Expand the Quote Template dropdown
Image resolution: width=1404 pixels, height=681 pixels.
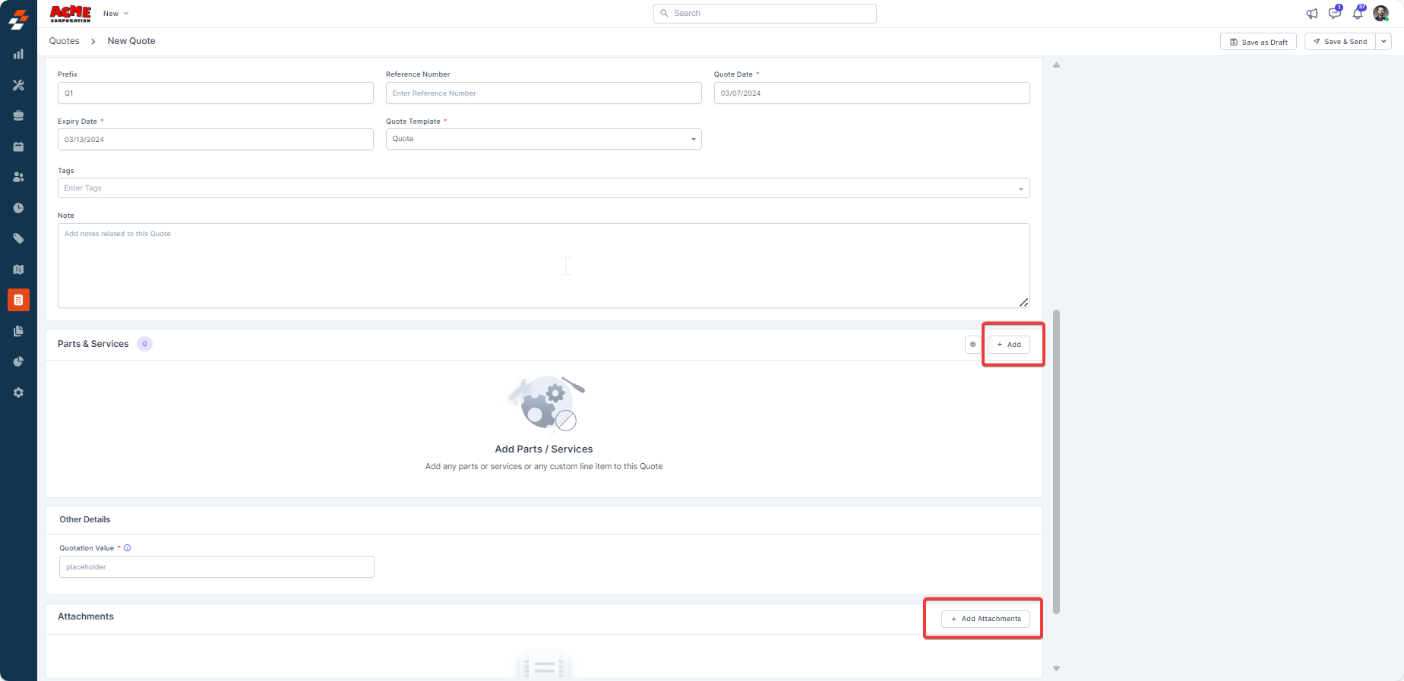point(544,139)
